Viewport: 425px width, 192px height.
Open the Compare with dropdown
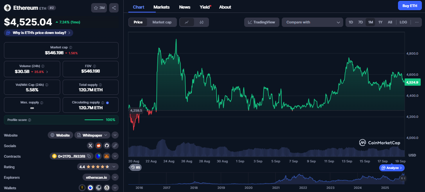[313, 22]
